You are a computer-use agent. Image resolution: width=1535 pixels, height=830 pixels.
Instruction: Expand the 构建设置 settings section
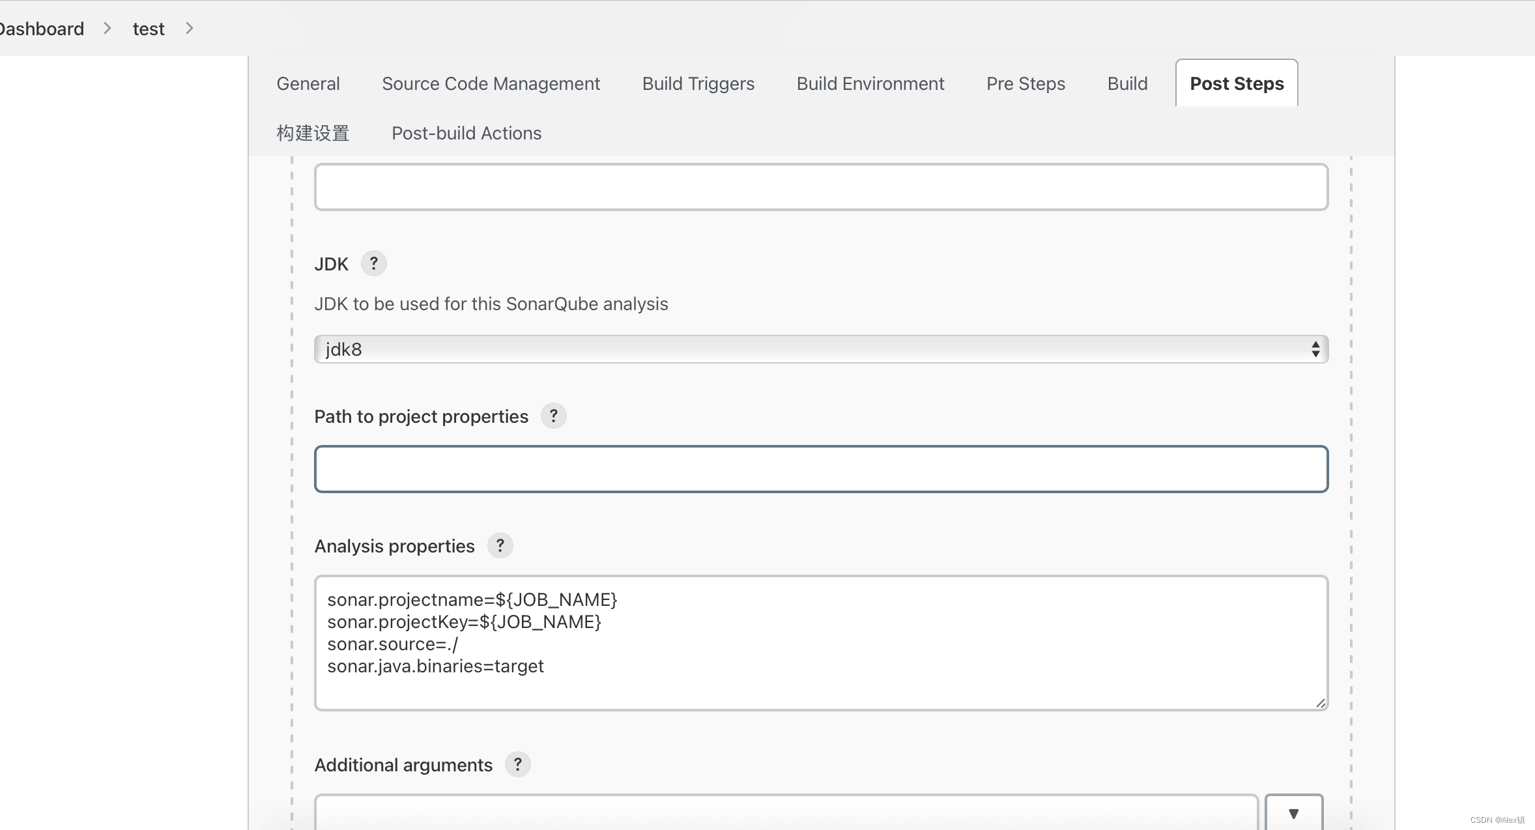(x=313, y=133)
